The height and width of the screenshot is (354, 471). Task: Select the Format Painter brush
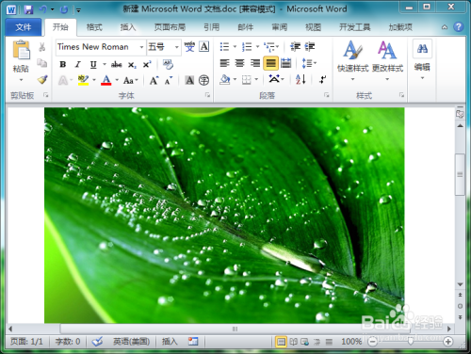[x=42, y=79]
